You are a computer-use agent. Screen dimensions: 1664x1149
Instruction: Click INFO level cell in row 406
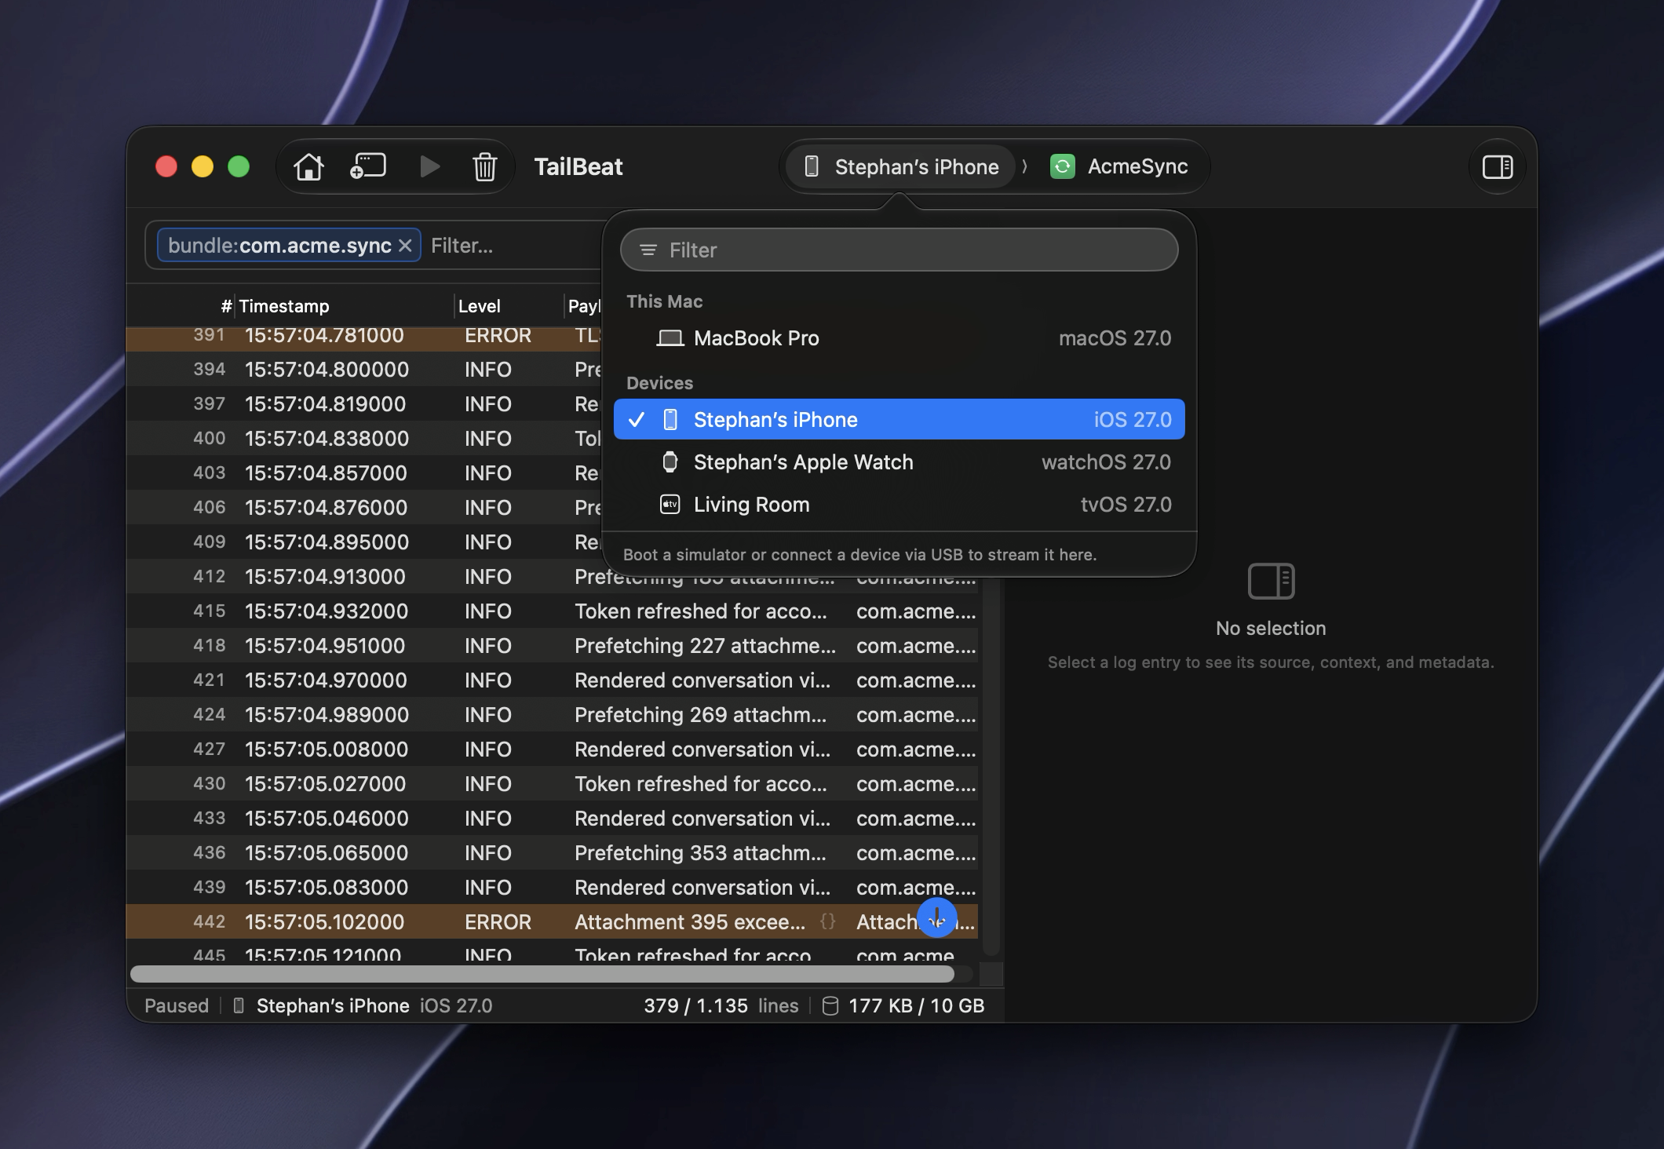pos(487,507)
